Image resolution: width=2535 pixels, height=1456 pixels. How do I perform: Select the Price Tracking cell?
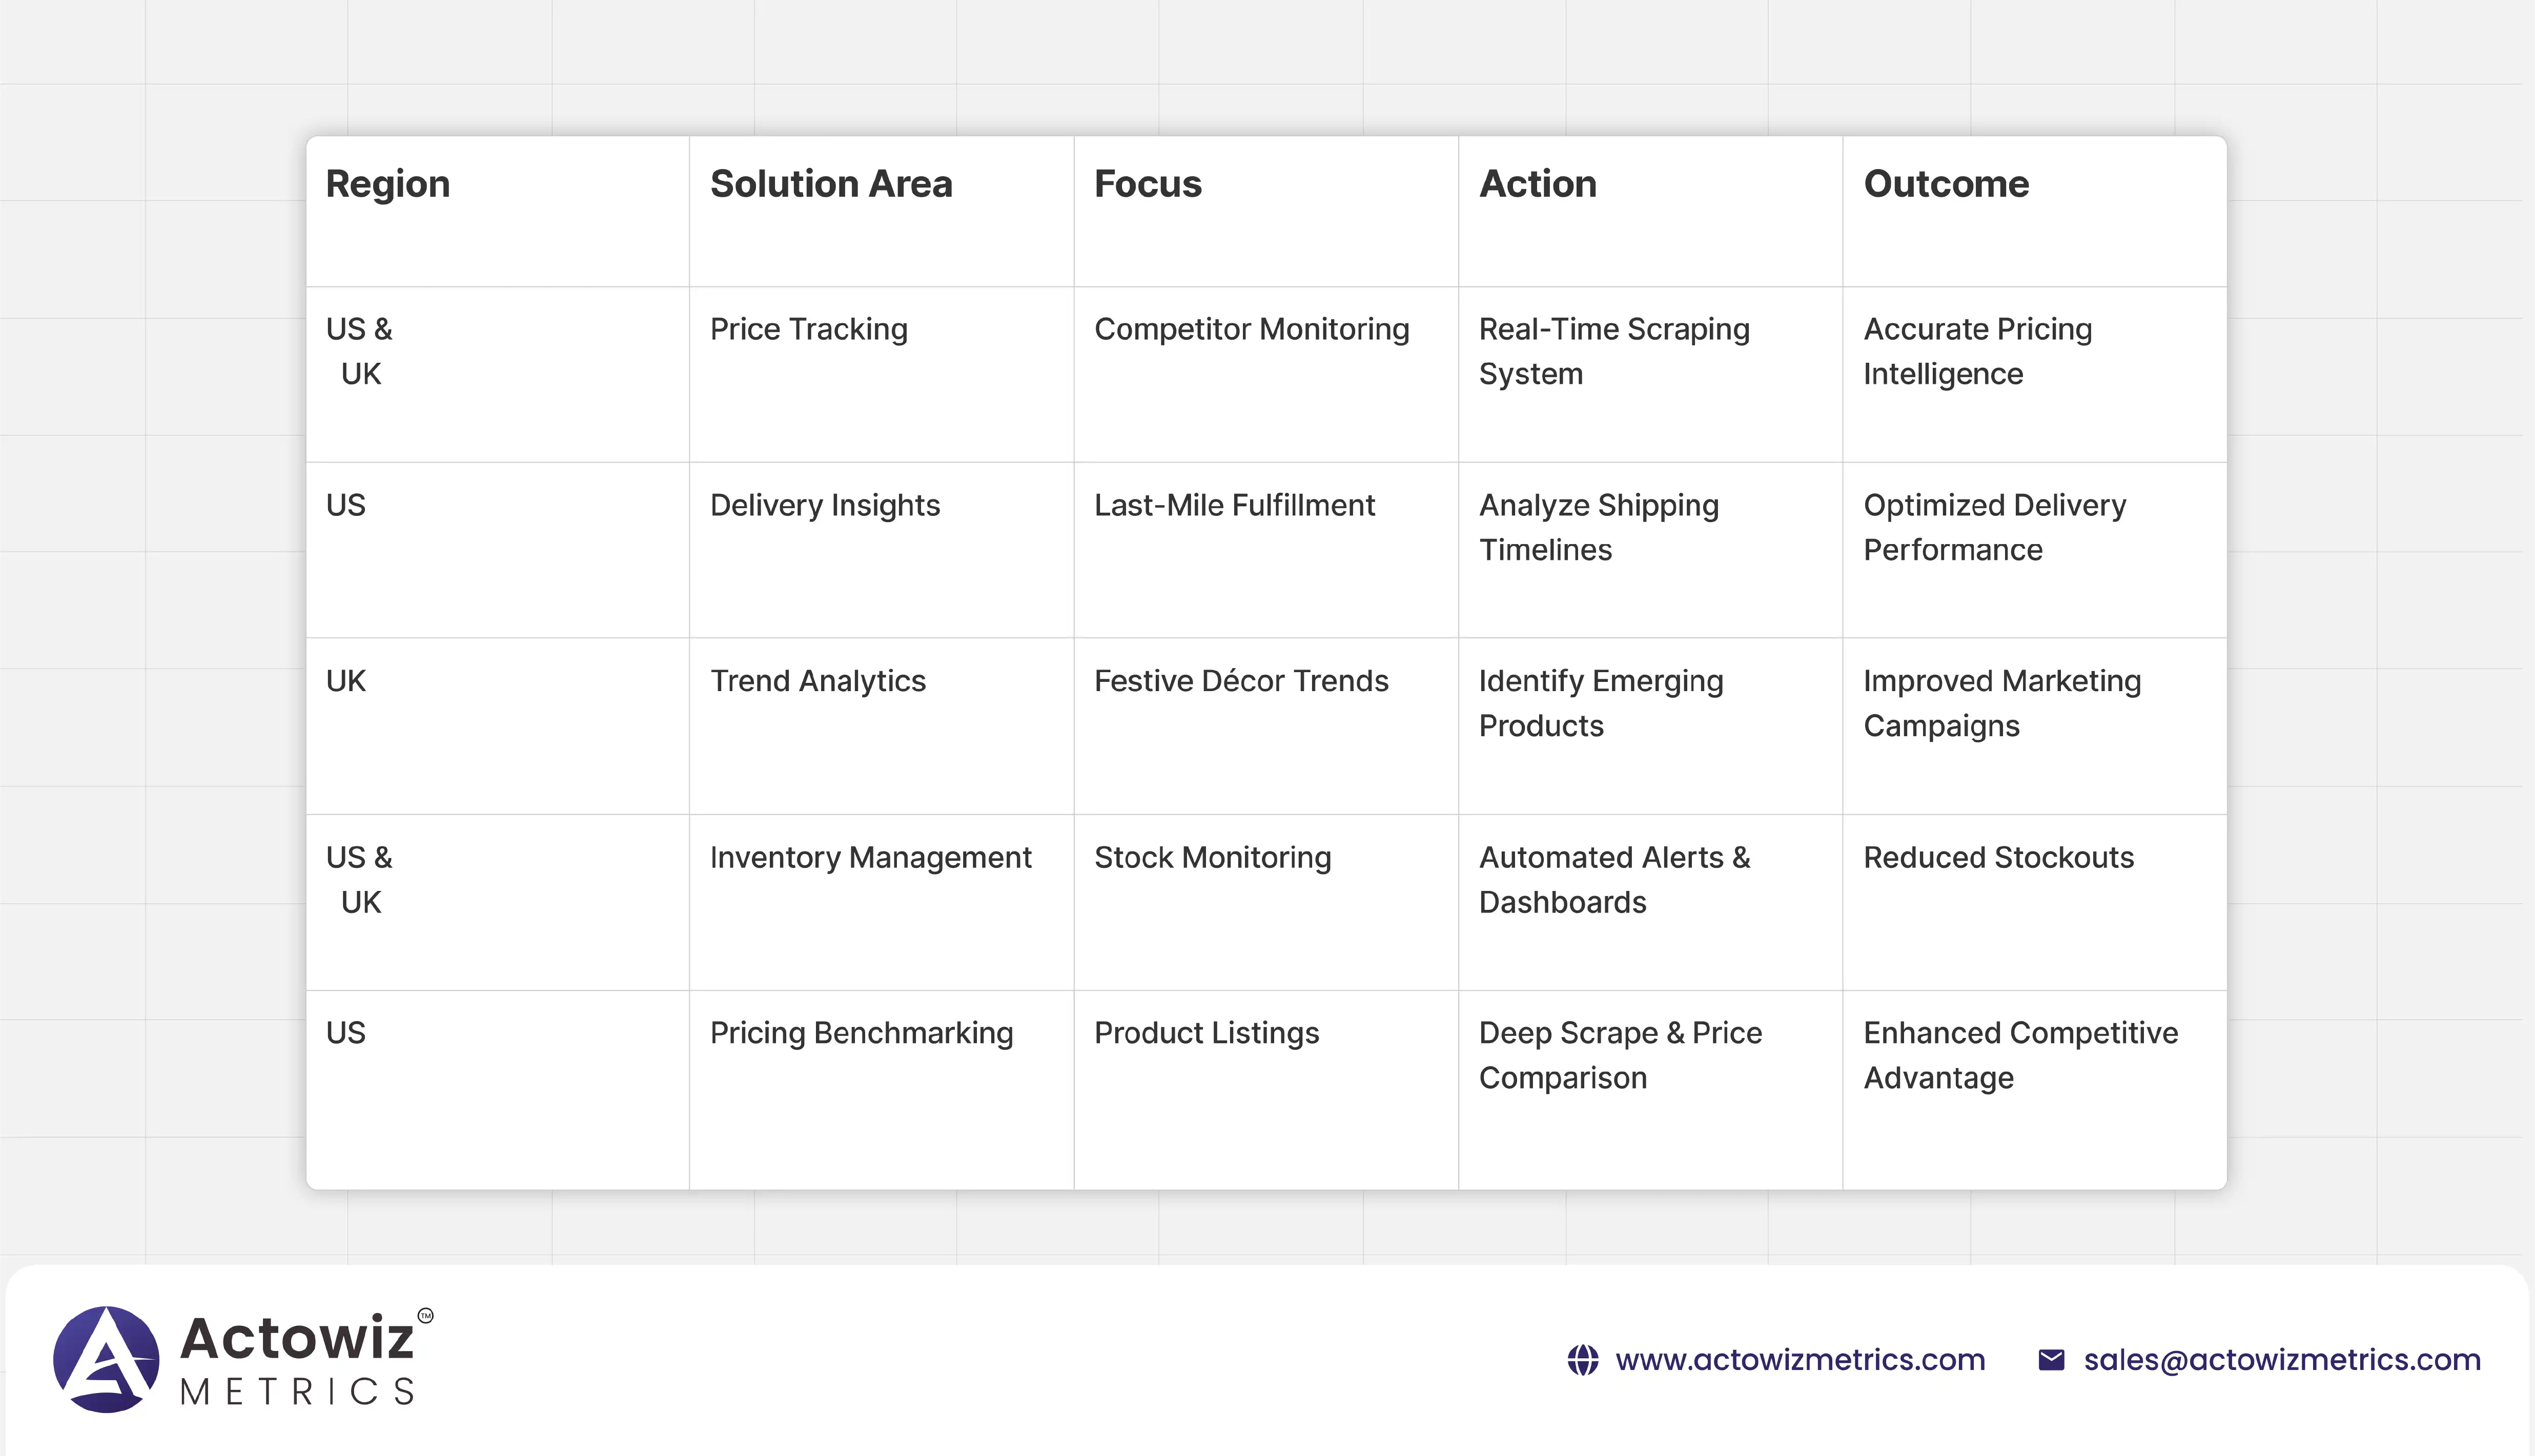808,329
